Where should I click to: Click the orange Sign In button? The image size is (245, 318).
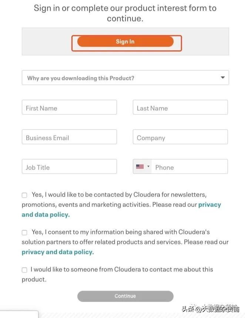[x=125, y=41]
